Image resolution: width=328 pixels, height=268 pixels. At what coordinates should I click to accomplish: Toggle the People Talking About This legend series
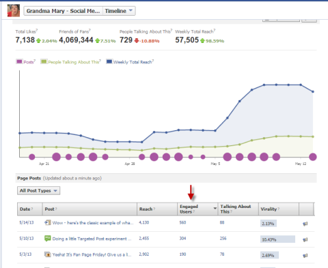pyautogui.click(x=70, y=62)
